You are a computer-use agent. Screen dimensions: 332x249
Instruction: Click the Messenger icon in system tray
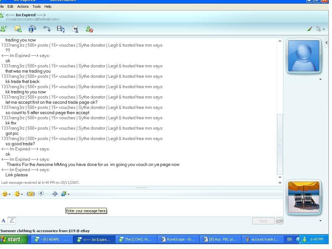(x=305, y=240)
